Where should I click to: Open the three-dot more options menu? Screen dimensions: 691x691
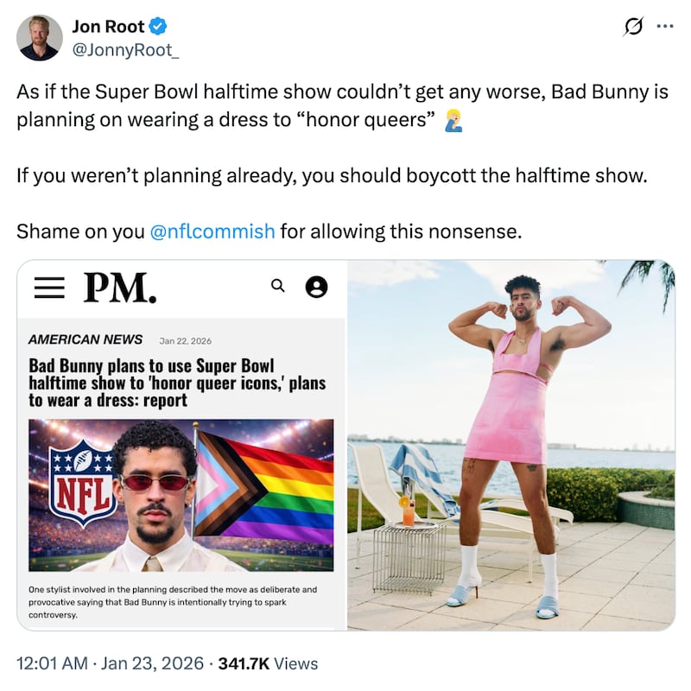pyautogui.click(x=664, y=27)
